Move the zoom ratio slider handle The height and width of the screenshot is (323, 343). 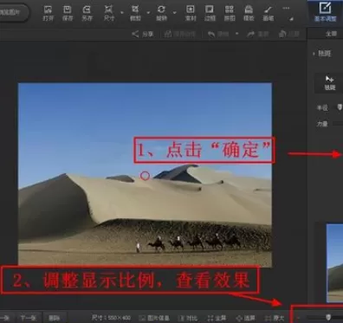point(328,317)
